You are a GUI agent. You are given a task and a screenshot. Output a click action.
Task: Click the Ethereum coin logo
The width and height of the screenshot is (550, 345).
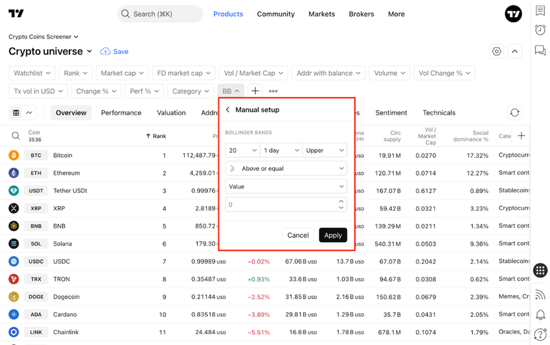click(13, 173)
